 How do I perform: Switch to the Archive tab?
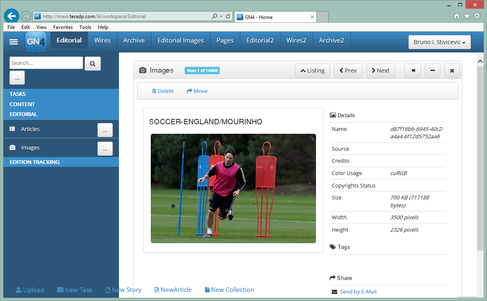[134, 40]
